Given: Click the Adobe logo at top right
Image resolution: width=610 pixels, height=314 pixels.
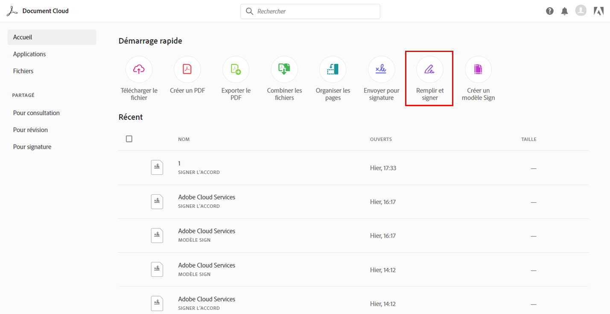Looking at the screenshot, I should point(598,11).
